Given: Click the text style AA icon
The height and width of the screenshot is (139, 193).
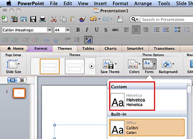Looking at the screenshot, I should point(88,40).
